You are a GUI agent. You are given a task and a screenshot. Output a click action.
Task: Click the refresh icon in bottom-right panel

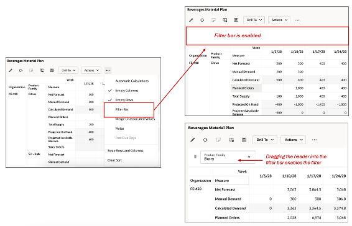coord(205,140)
